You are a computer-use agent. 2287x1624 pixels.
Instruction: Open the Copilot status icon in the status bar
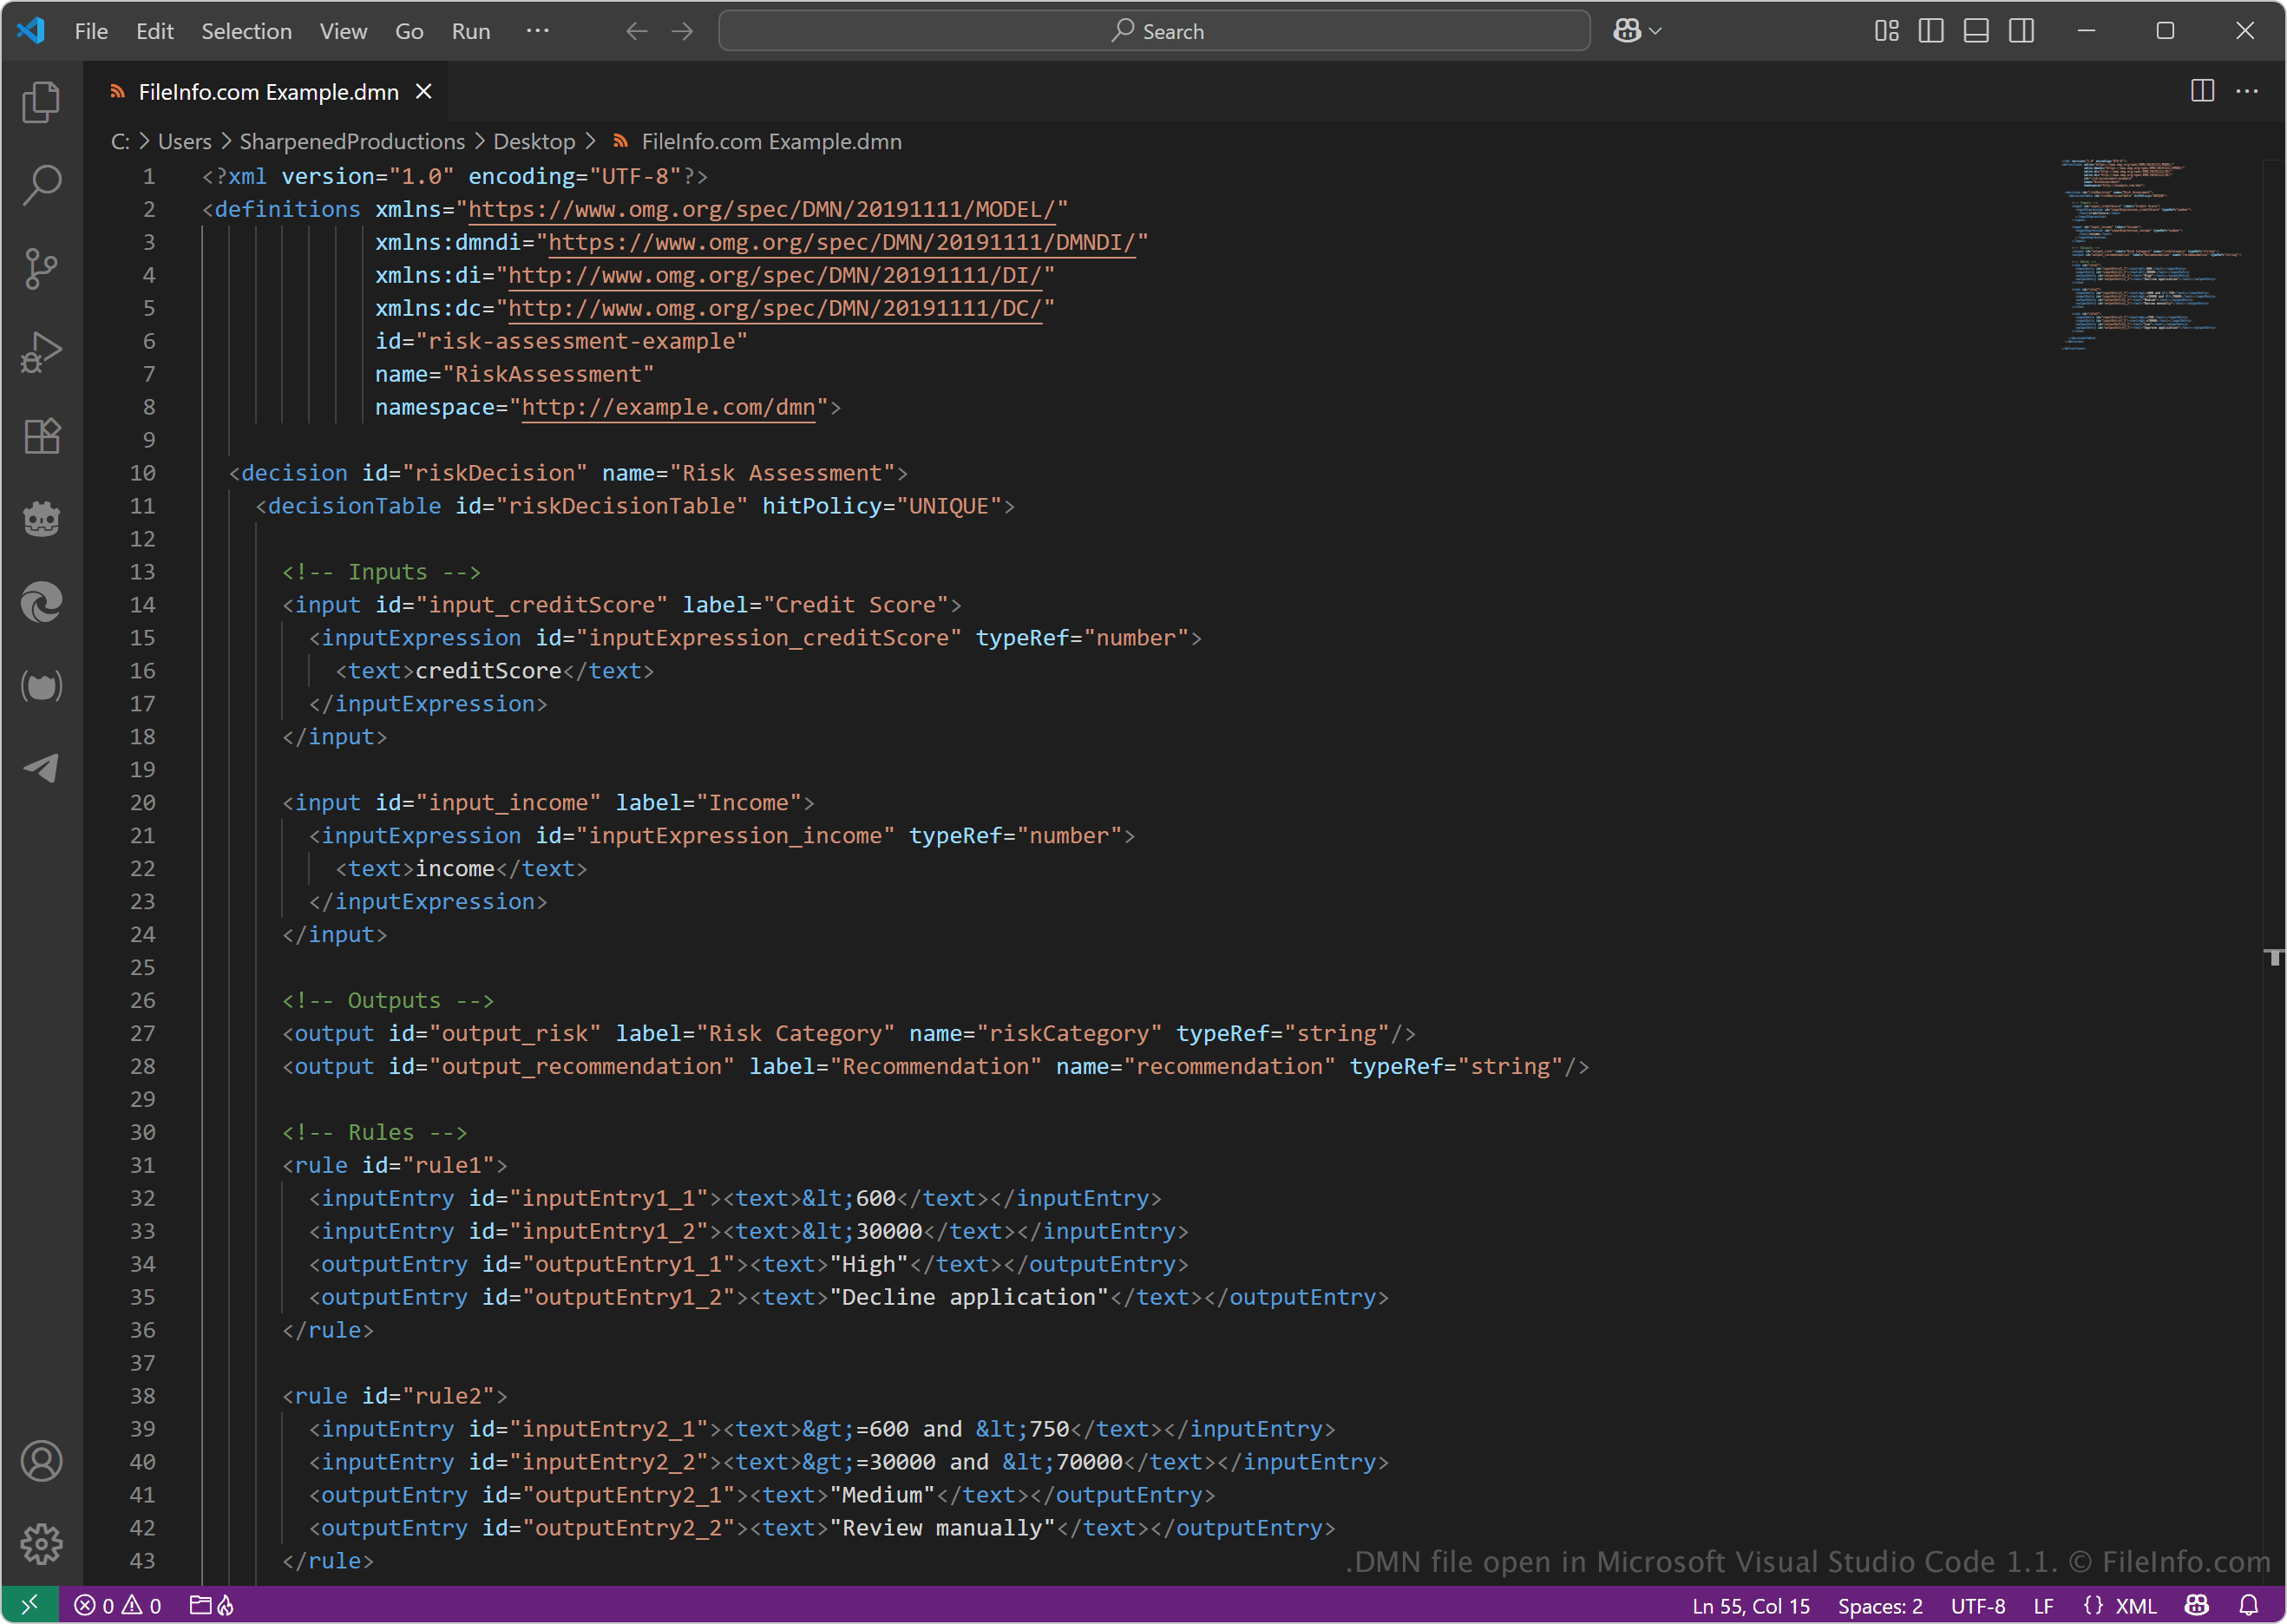pyautogui.click(x=2197, y=1605)
